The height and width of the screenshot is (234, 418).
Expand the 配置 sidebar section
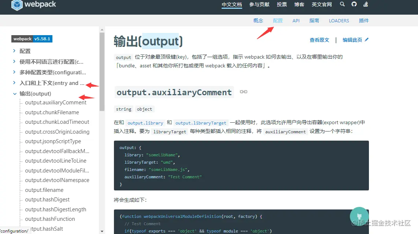(x=14, y=51)
